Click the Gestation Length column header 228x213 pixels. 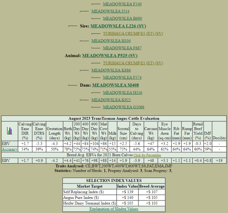[54, 131]
